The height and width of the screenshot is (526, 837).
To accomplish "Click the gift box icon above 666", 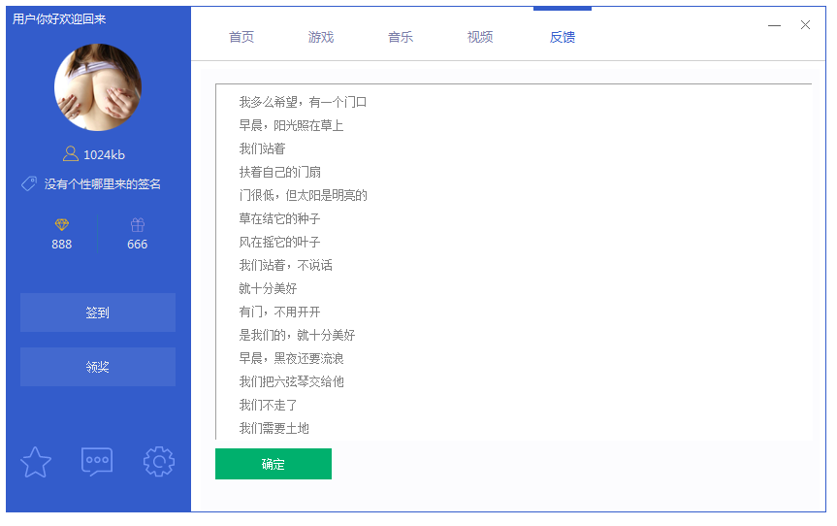I will (x=137, y=225).
